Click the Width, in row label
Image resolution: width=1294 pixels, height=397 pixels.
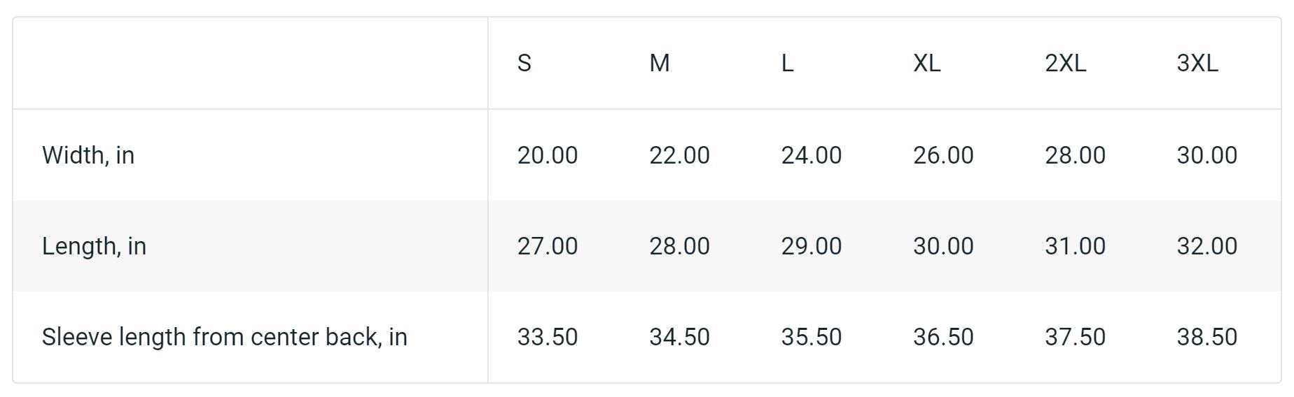(x=88, y=155)
